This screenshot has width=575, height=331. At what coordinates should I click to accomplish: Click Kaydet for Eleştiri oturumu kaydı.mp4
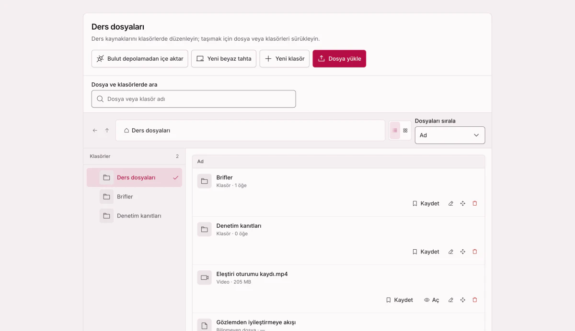coord(399,300)
